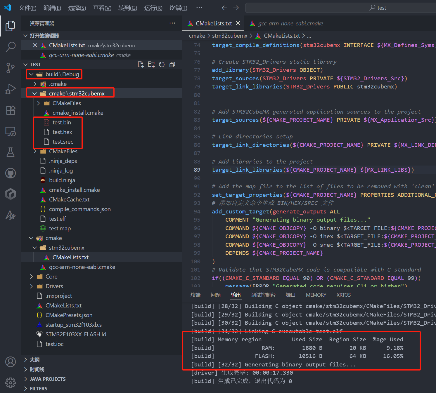Click stm32cubemx breadcrumb segment
Screen dimensions: 436x393
tap(230, 36)
